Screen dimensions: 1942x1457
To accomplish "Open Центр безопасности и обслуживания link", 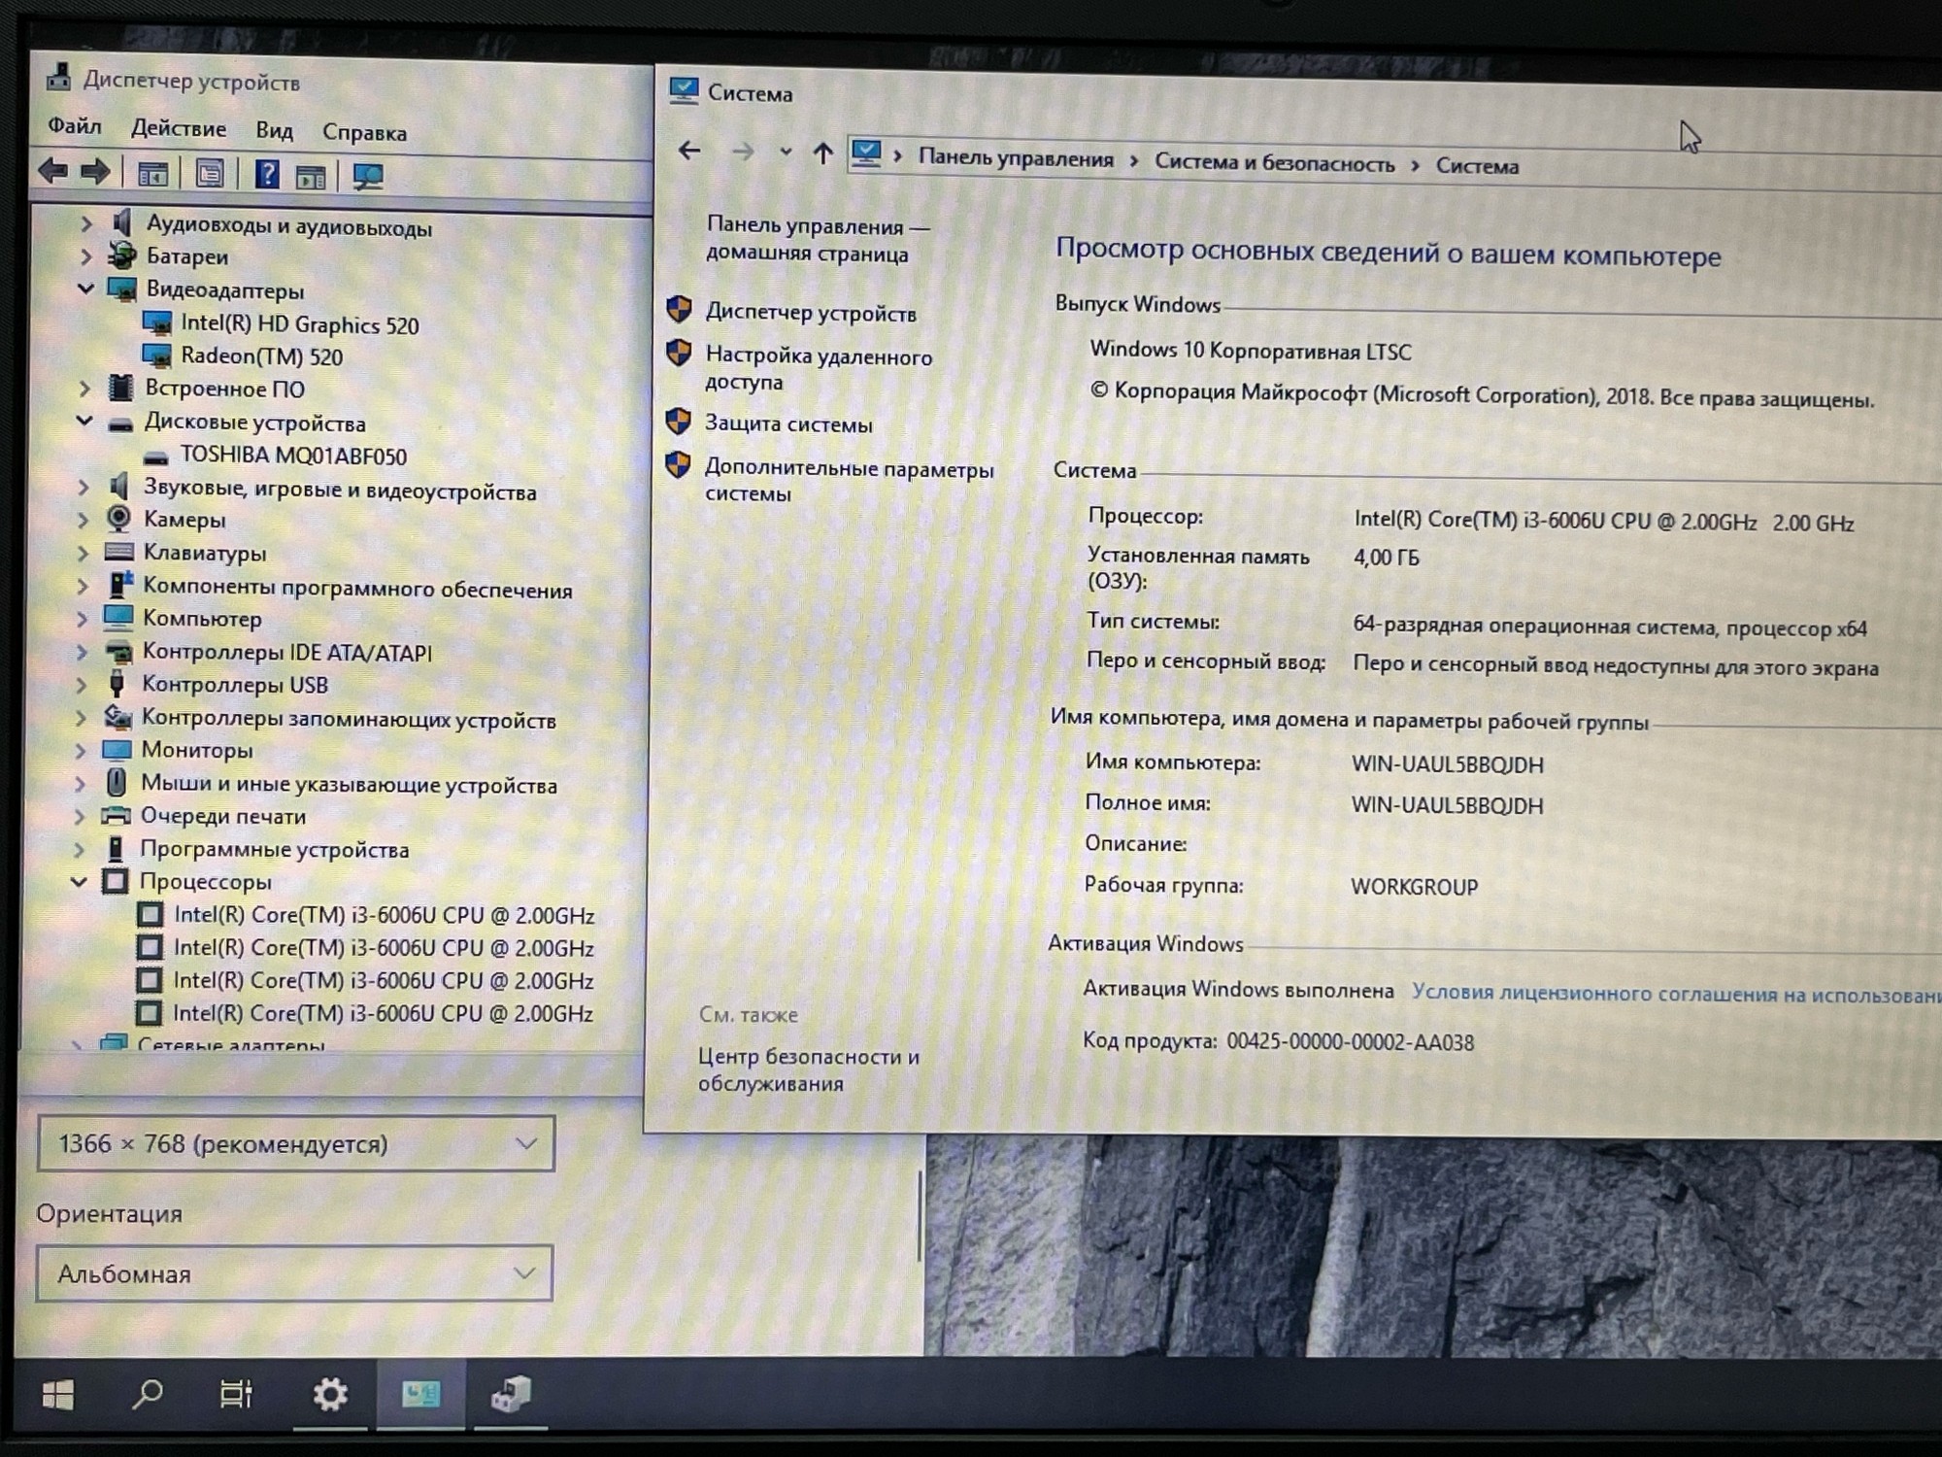I will [x=808, y=1069].
